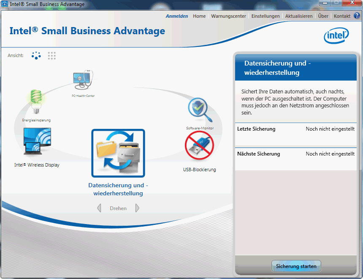The height and width of the screenshot is (279, 363).
Task: Select the Datensicherung und -wiederherstellung icon
Action: click(x=118, y=153)
